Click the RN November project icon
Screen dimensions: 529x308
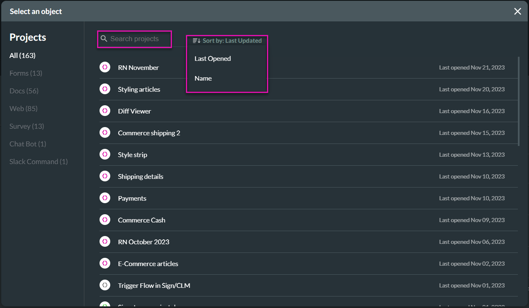[105, 67]
